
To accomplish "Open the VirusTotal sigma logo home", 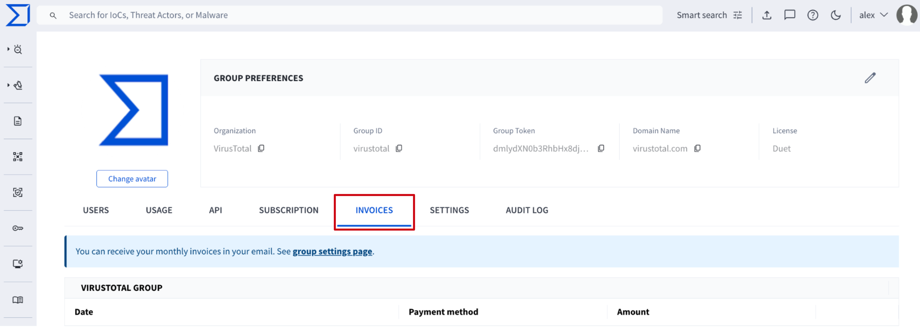I will [x=18, y=15].
